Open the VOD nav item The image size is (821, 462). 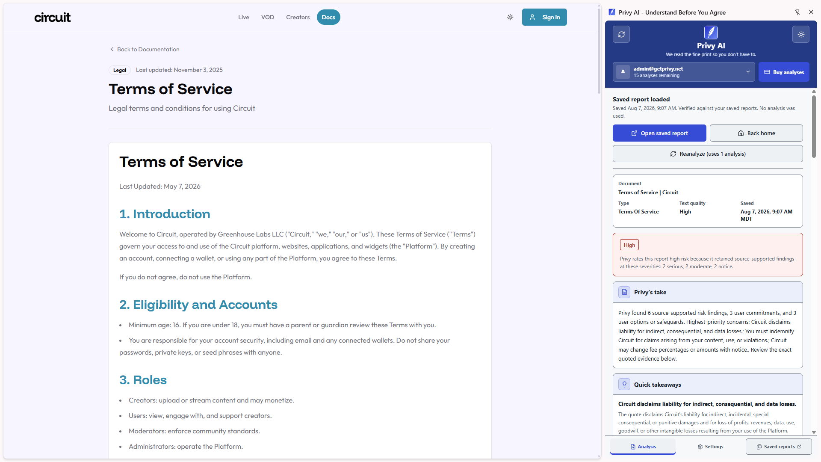[x=268, y=17]
